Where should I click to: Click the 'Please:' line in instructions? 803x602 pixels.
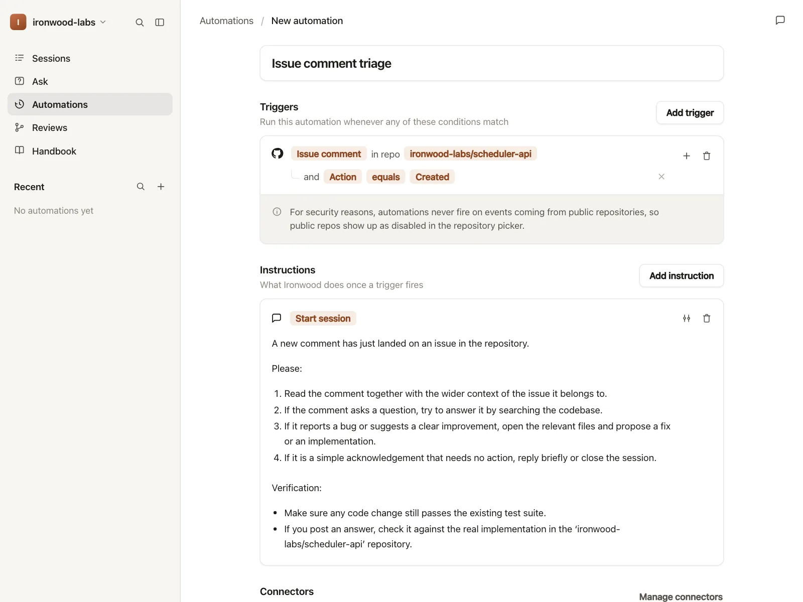tap(287, 368)
